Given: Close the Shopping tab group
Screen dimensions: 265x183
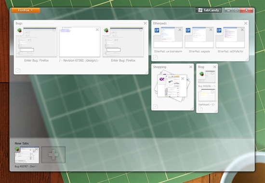Looking at the screenshot, I should [x=191, y=67].
